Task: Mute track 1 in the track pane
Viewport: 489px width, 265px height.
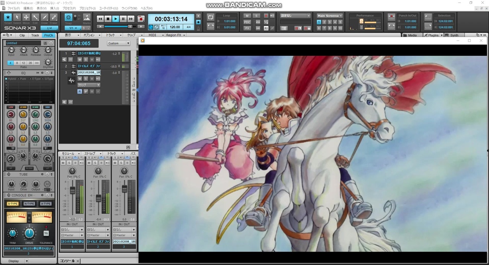Action: pos(80,59)
